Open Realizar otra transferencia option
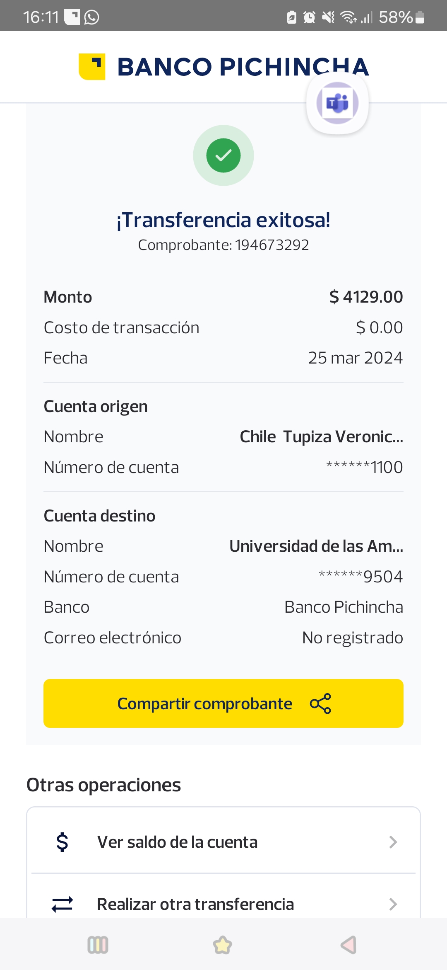447x970 pixels. point(195,904)
